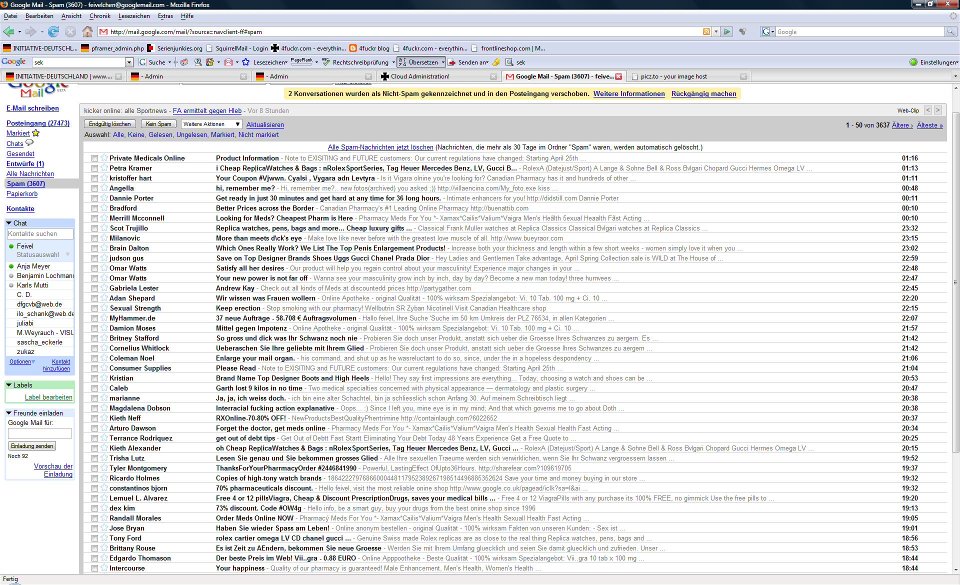The image size is (960, 585).
Task: Open the list-all-tabs dropdown arrow
Action: (955, 76)
